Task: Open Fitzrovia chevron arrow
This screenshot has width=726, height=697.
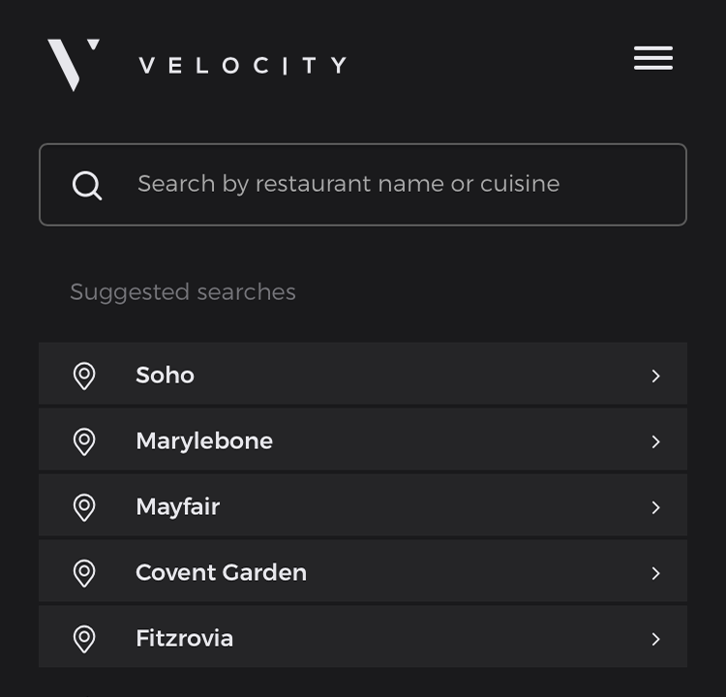Action: (x=655, y=639)
